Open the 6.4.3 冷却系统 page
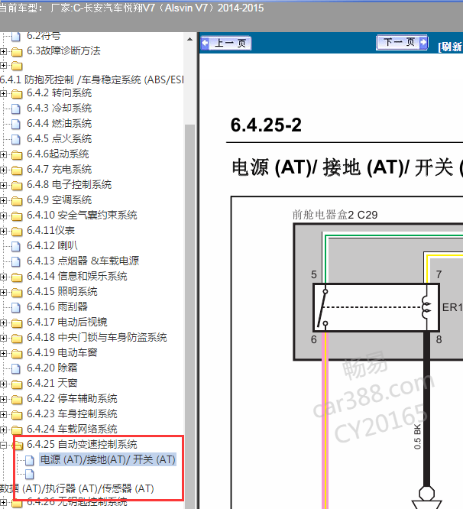 pos(60,109)
